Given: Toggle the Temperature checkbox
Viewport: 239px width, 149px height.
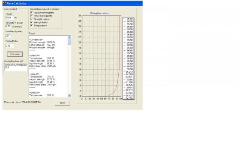Looking at the screenshot, I should (x=31, y=26).
